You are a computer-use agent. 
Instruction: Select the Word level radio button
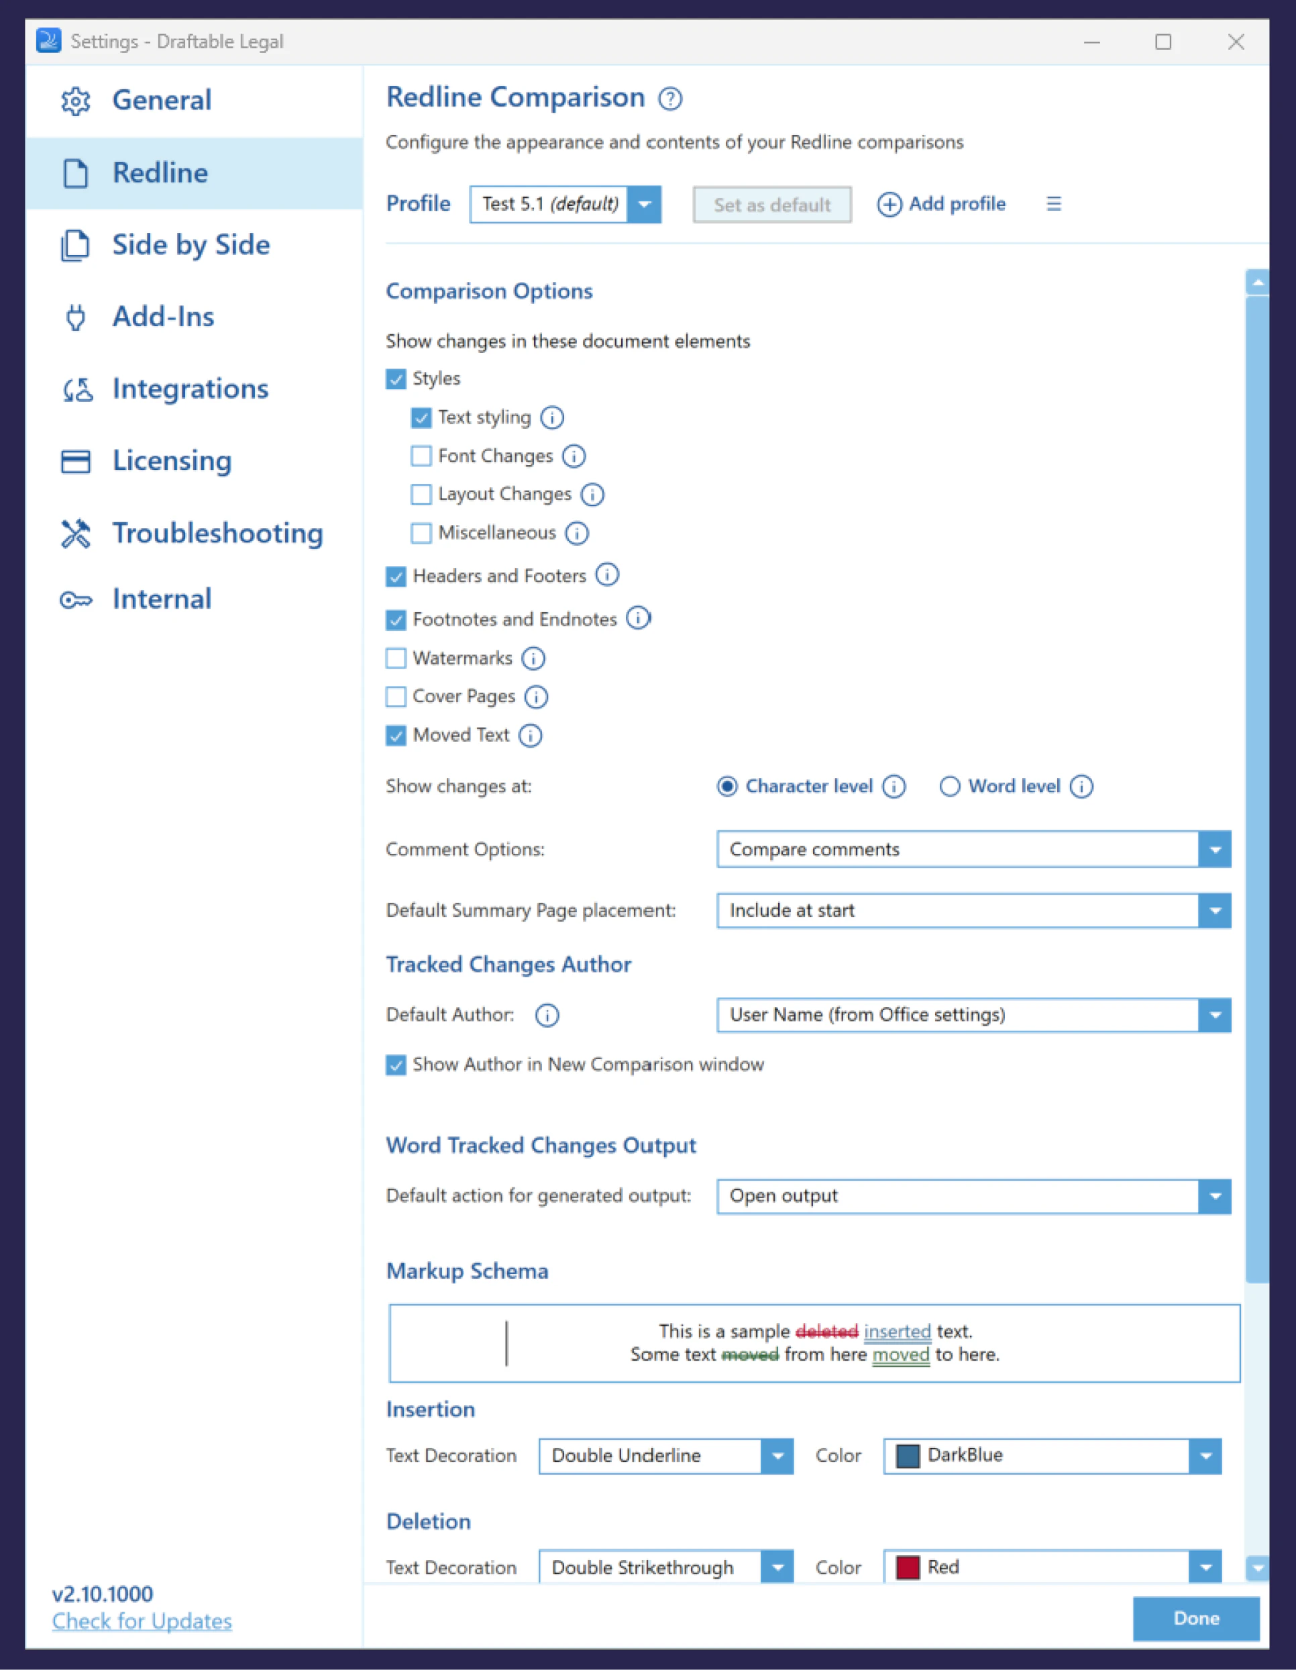click(950, 786)
